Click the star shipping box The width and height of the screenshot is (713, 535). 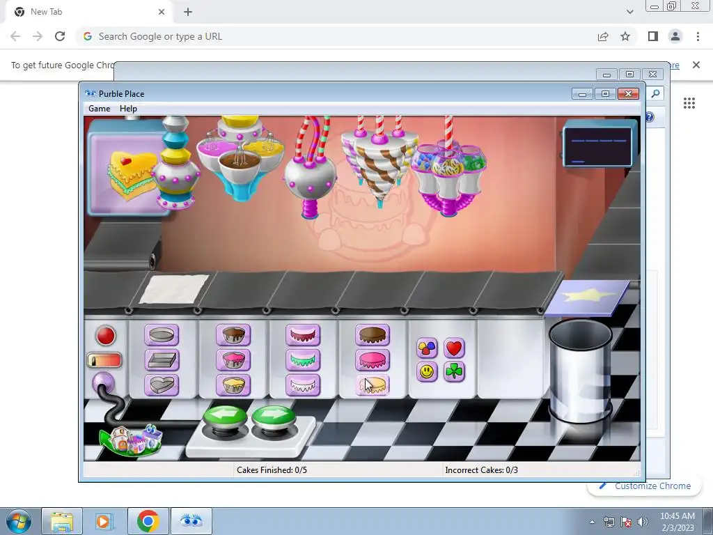588,297
